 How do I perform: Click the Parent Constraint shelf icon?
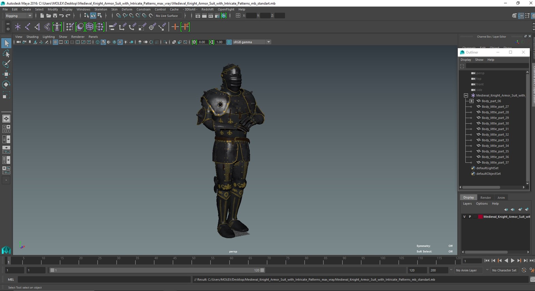(112, 27)
